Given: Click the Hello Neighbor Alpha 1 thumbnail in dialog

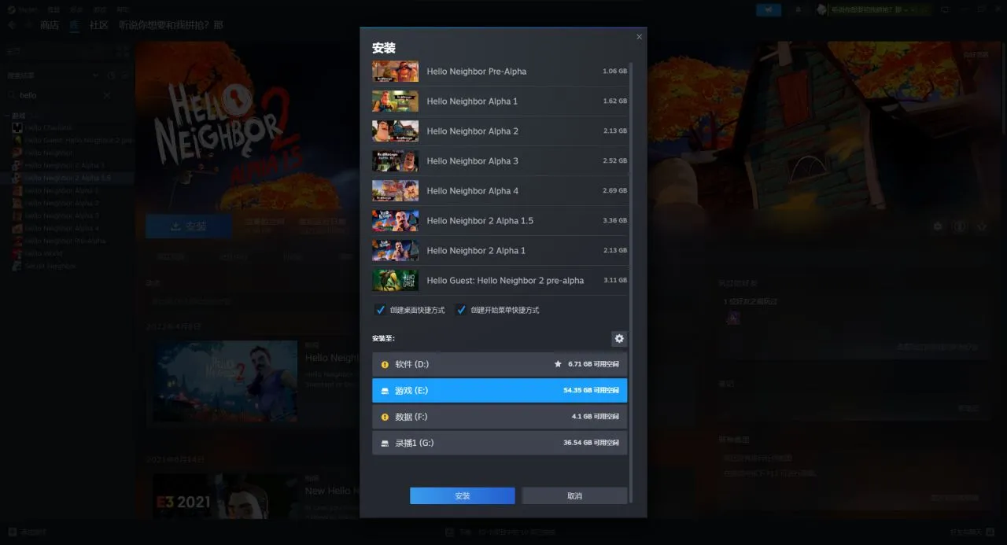Looking at the screenshot, I should [395, 101].
